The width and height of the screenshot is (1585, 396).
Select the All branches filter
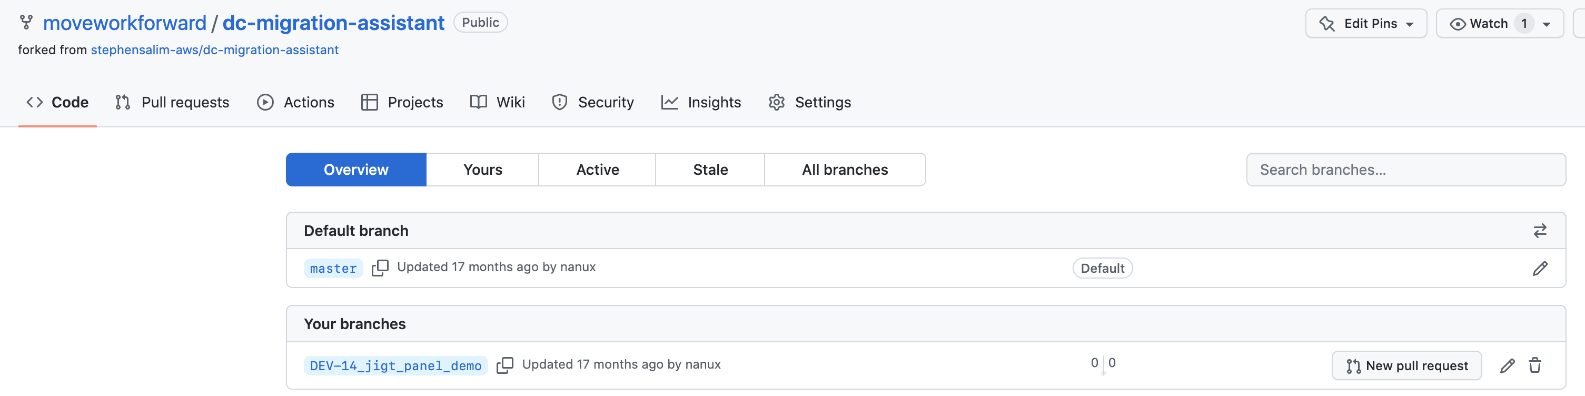(x=844, y=170)
